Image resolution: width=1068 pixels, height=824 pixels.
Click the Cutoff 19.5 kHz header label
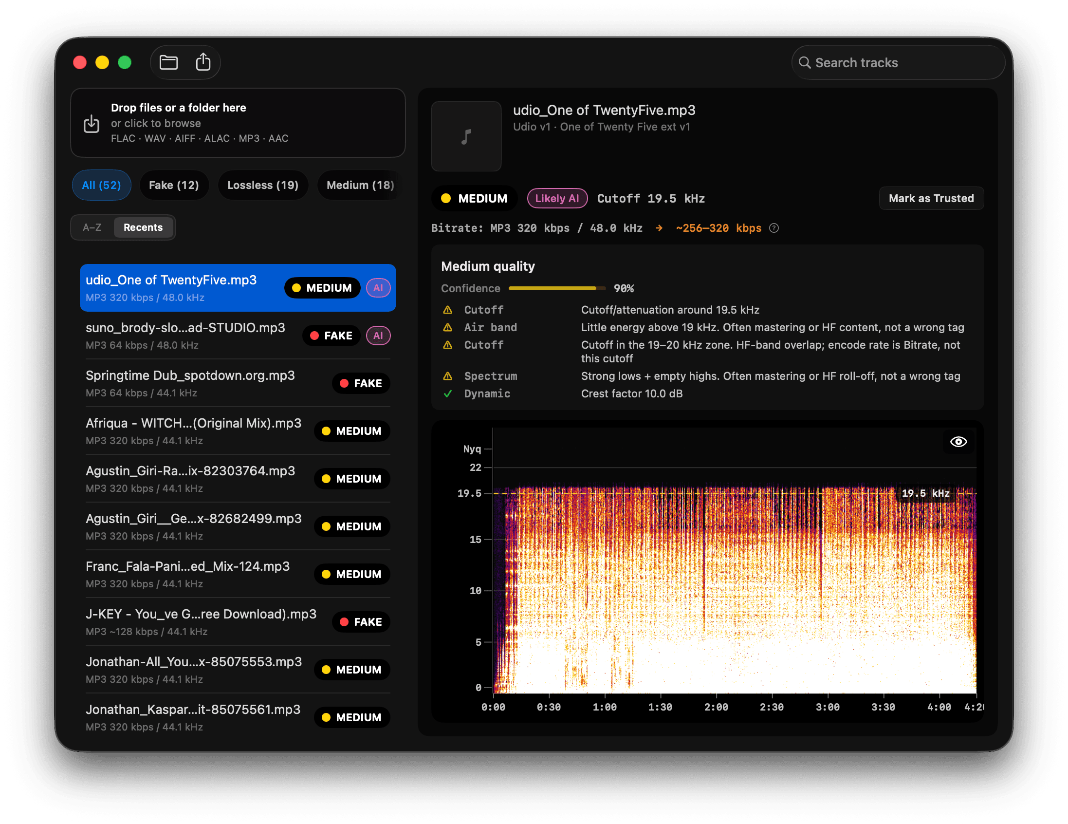click(x=650, y=198)
